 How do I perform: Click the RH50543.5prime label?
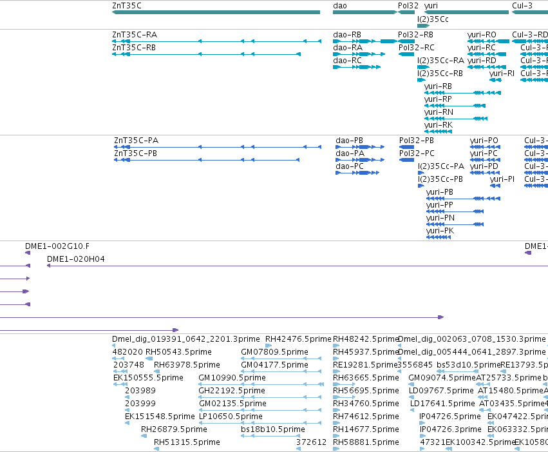click(178, 351)
